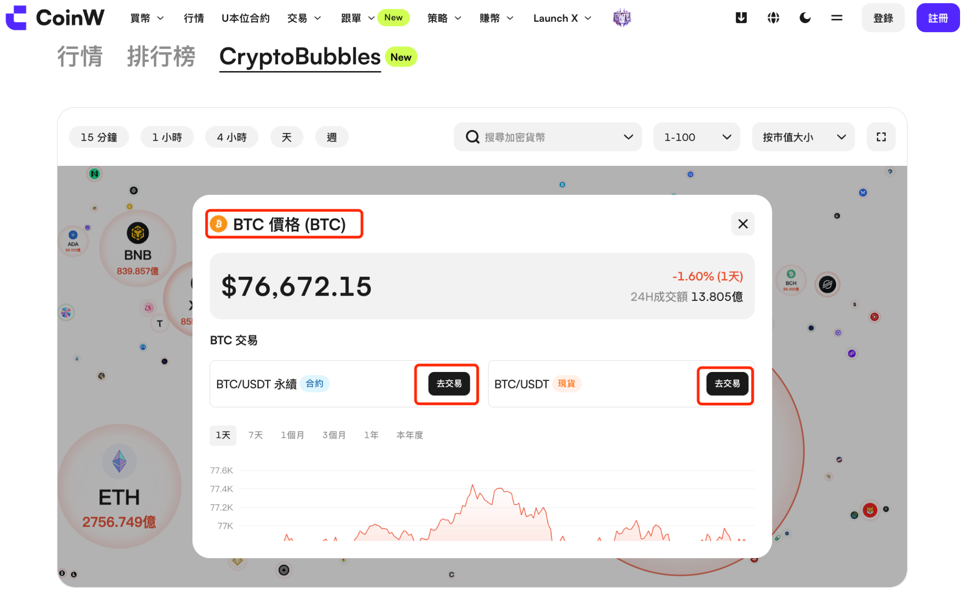Select the BNB bubble
The width and height of the screenshot is (970, 589).
138,248
